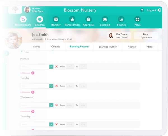The image size is (168, 136).
Task: Click the Tuesday From time field
Action: 70,86
